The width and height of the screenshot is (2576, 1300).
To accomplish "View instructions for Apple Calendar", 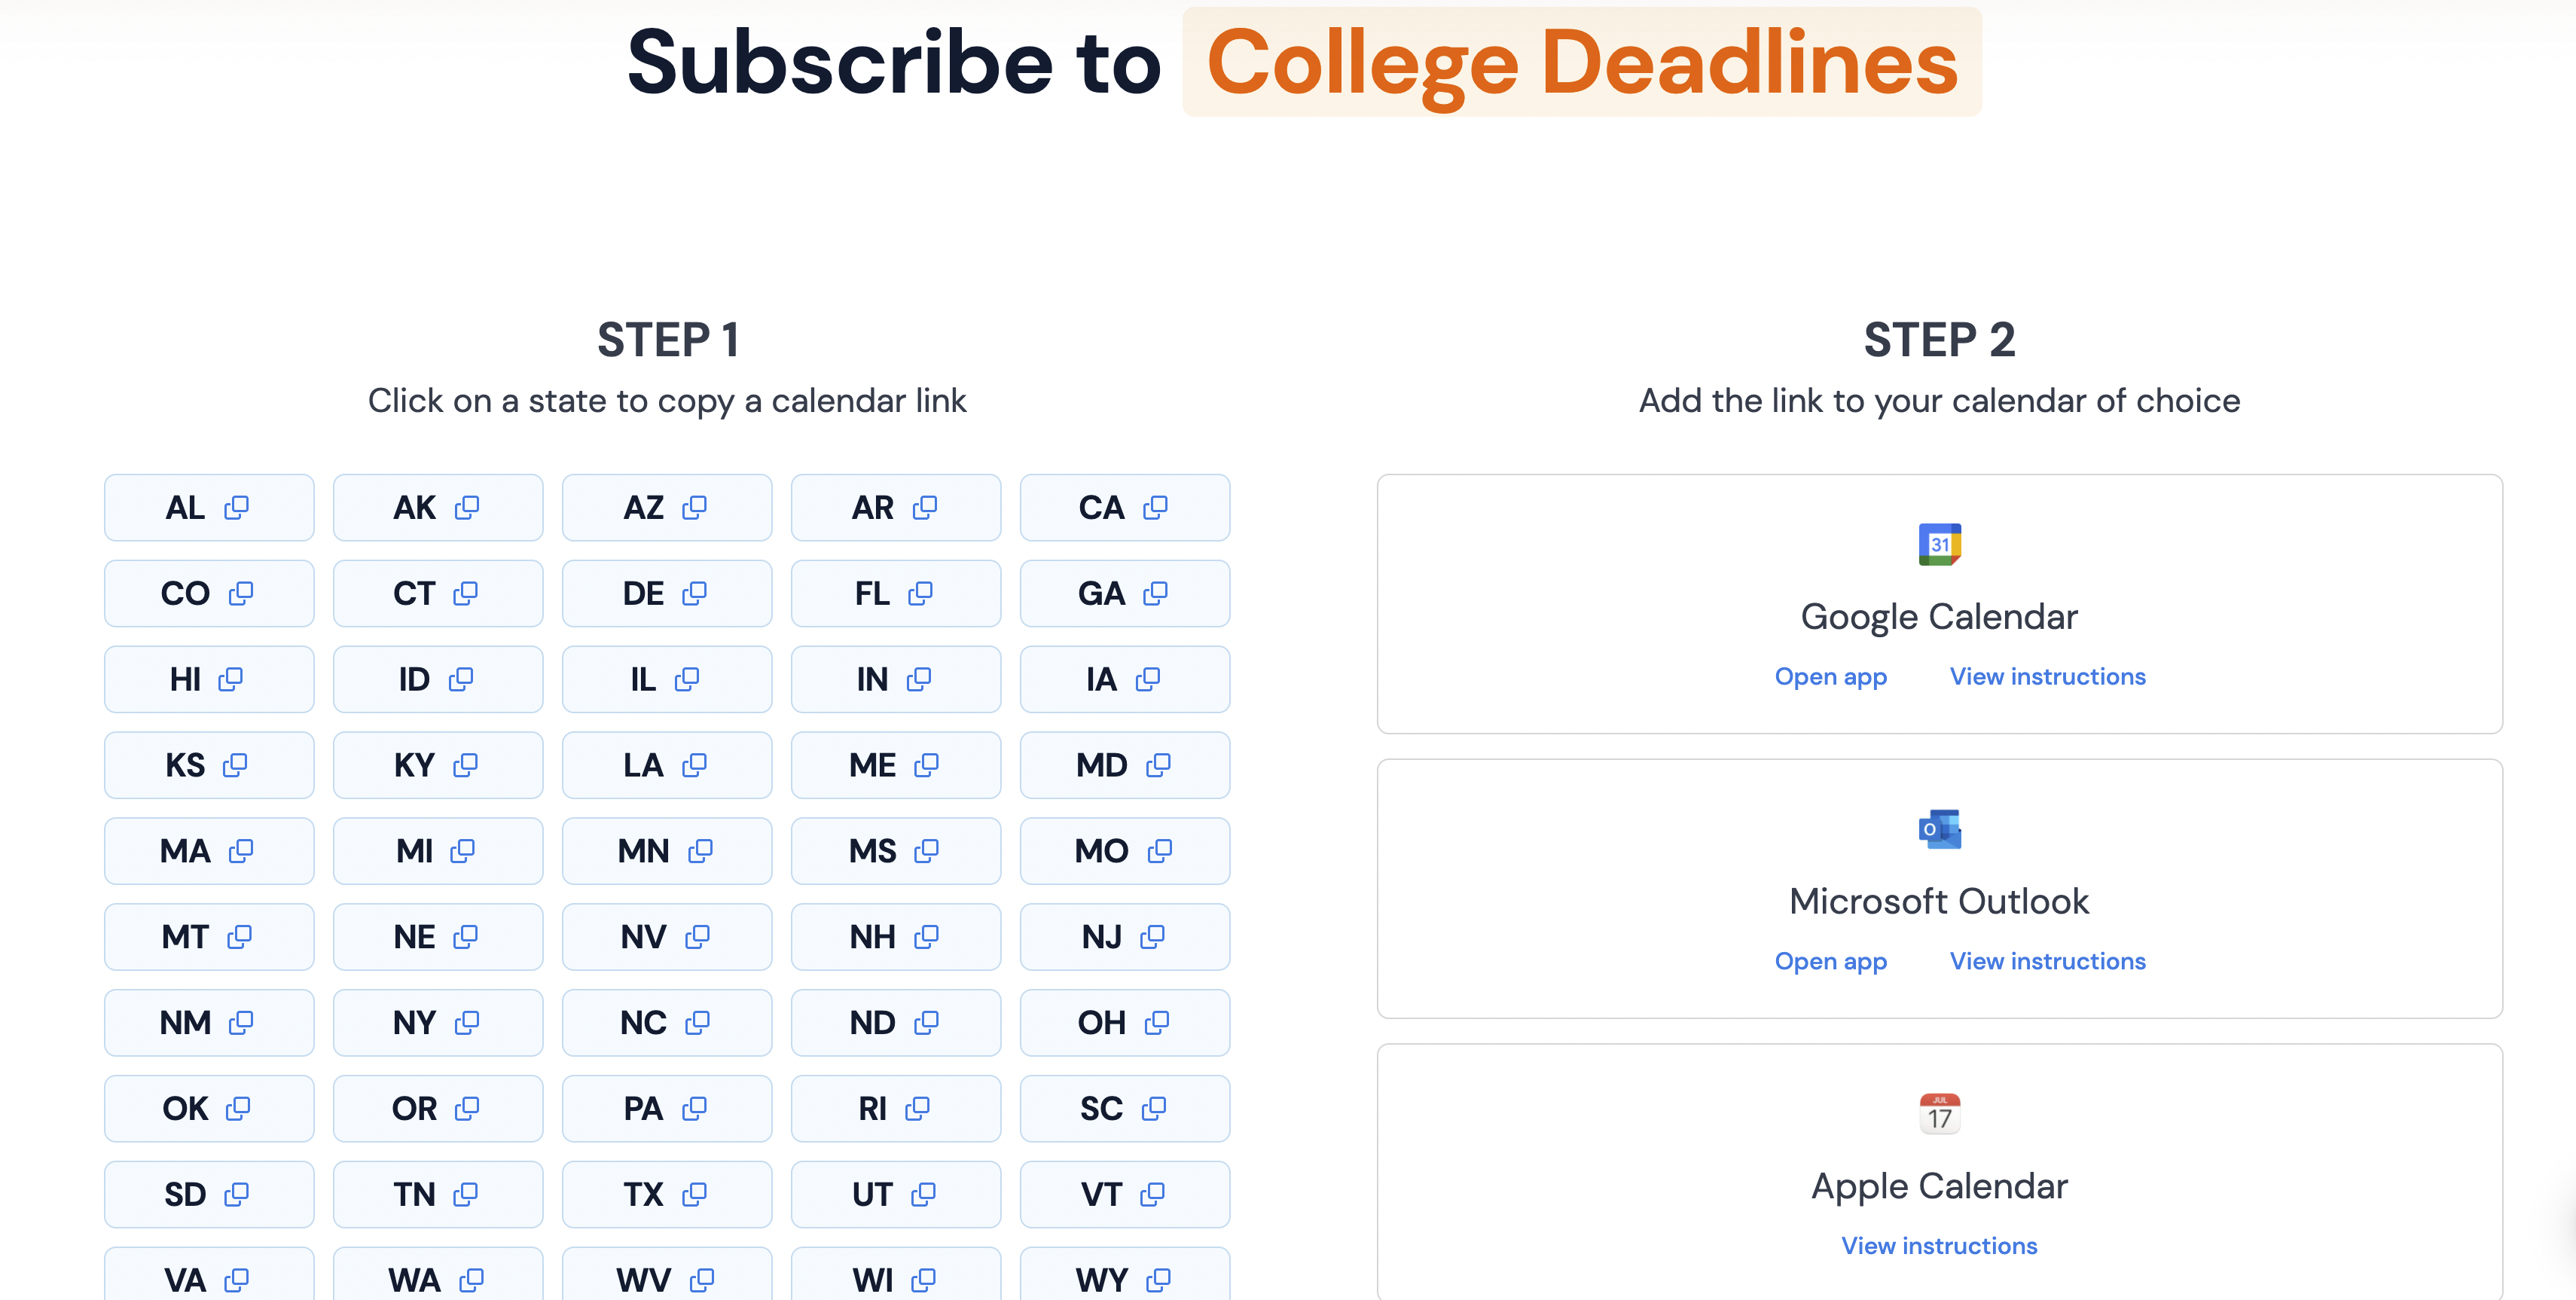I will point(1938,1245).
